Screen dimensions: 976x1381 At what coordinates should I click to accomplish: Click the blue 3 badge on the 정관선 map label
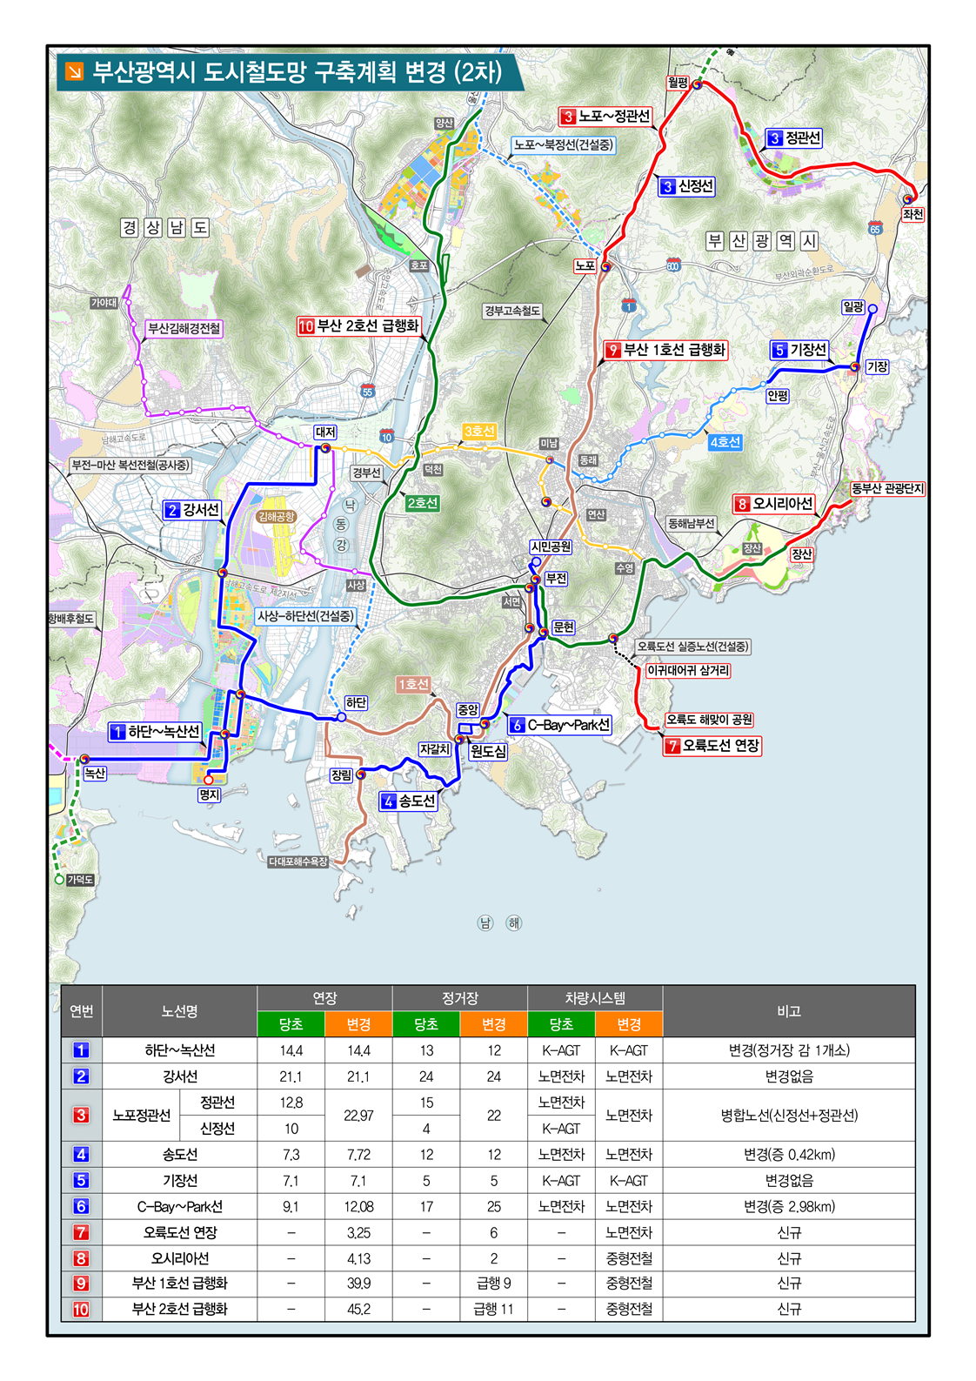click(775, 138)
